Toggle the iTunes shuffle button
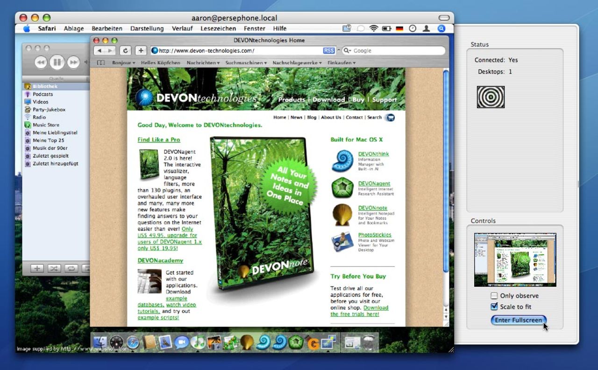 [x=54, y=268]
